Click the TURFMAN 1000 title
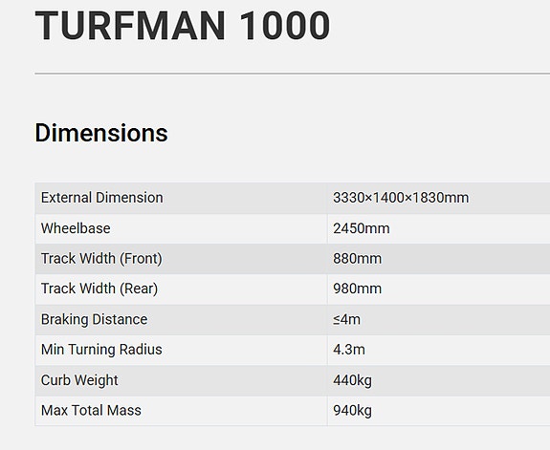This screenshot has width=550, height=450. 183,26
